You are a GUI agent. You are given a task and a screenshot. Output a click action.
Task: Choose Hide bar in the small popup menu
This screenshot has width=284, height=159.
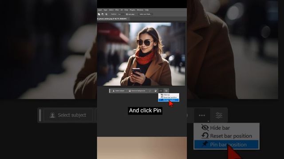pyautogui.click(x=169, y=95)
